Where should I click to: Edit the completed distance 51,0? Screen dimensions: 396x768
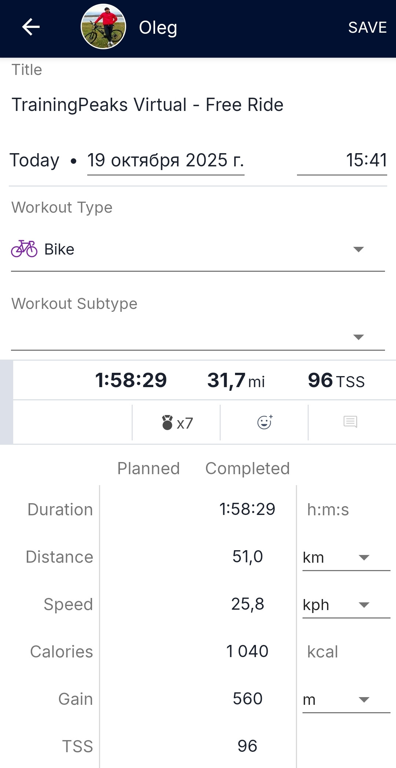click(x=247, y=557)
